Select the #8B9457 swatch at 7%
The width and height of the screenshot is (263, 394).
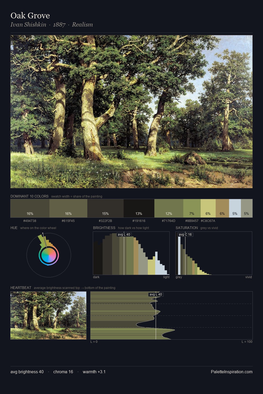point(192,208)
